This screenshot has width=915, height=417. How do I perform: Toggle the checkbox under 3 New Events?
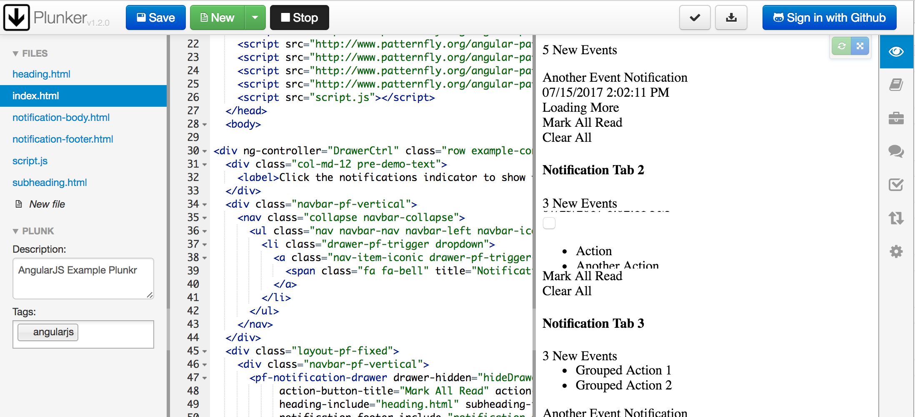(549, 223)
